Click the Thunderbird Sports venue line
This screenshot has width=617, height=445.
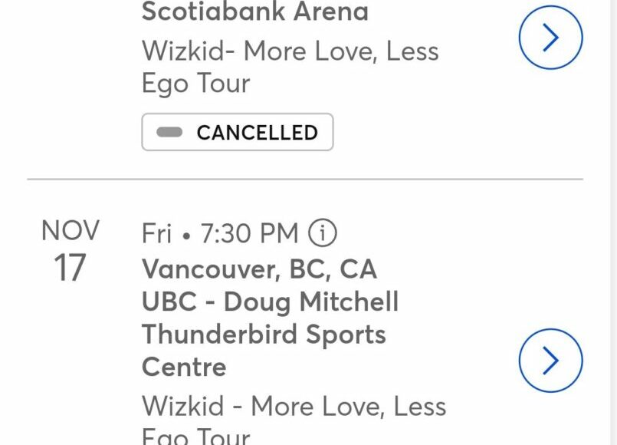264,335
